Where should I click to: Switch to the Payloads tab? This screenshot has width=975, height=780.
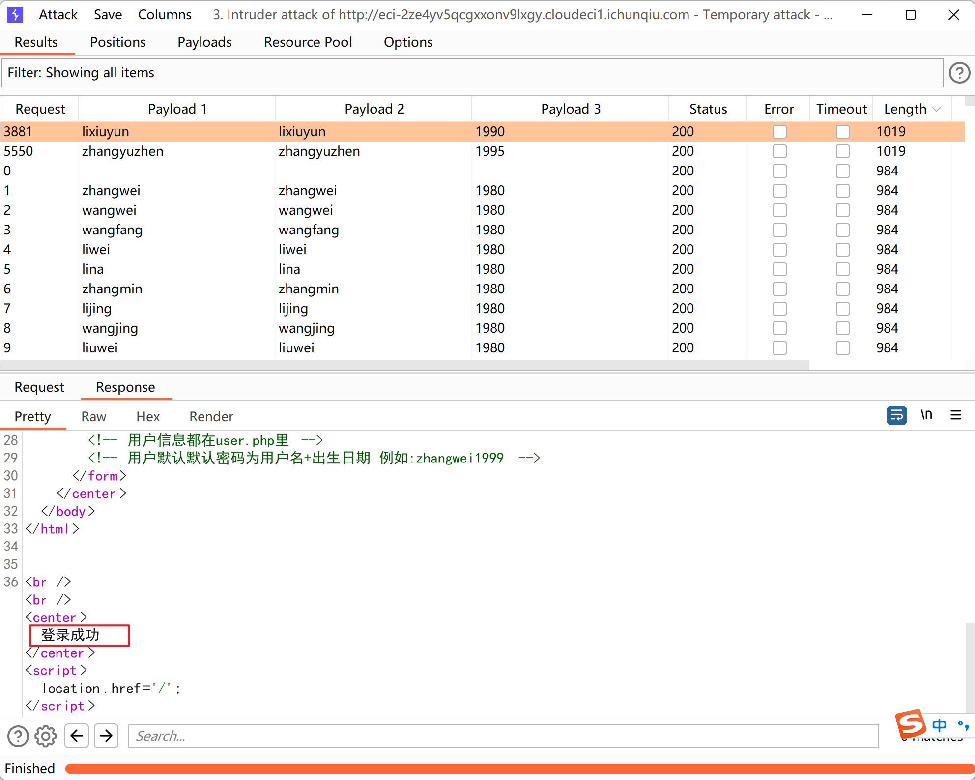pos(204,42)
